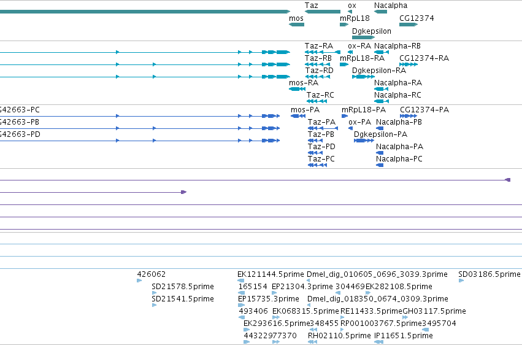Screen dimensions: 522x345
Task: Click the G42663-PD protein label
Action: click(20, 134)
